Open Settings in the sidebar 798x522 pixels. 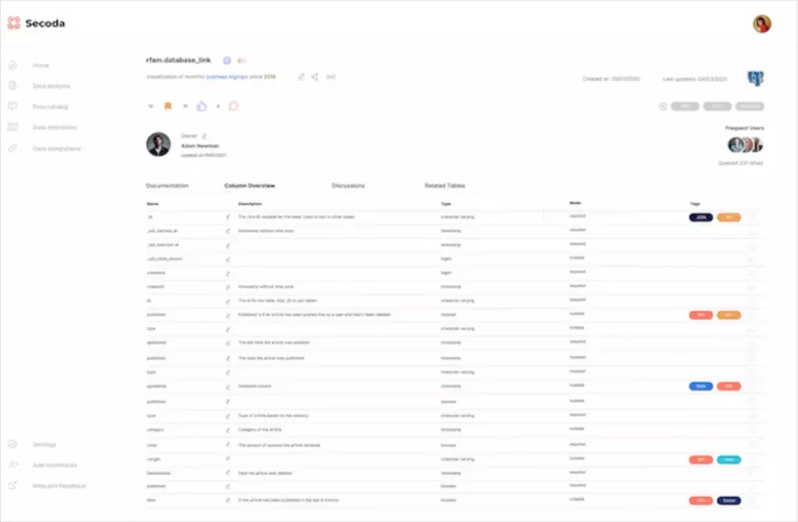44,444
